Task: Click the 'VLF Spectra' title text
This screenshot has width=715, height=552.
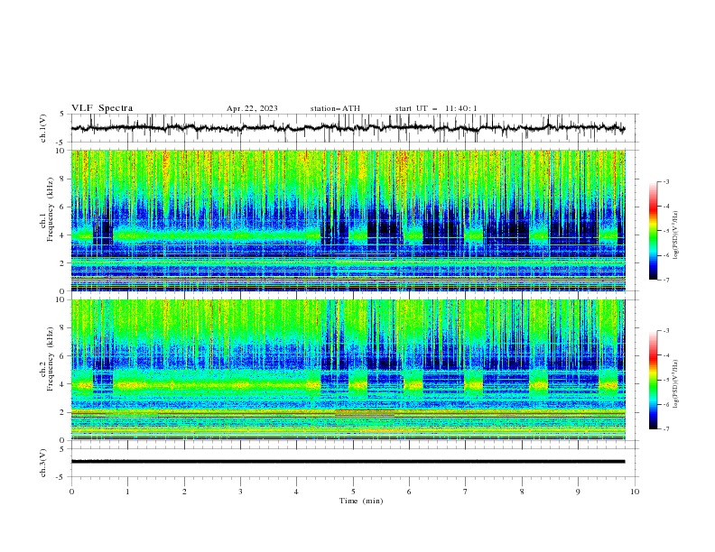Action: tap(102, 108)
